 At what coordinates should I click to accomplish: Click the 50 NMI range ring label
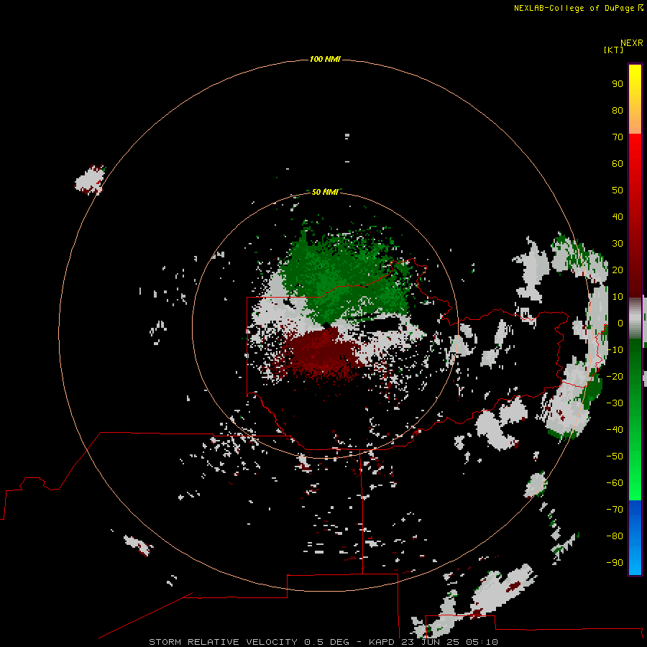tap(325, 192)
